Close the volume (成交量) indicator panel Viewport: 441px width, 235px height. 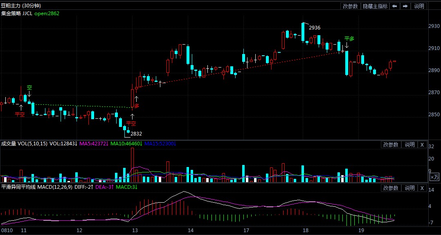tap(422, 145)
